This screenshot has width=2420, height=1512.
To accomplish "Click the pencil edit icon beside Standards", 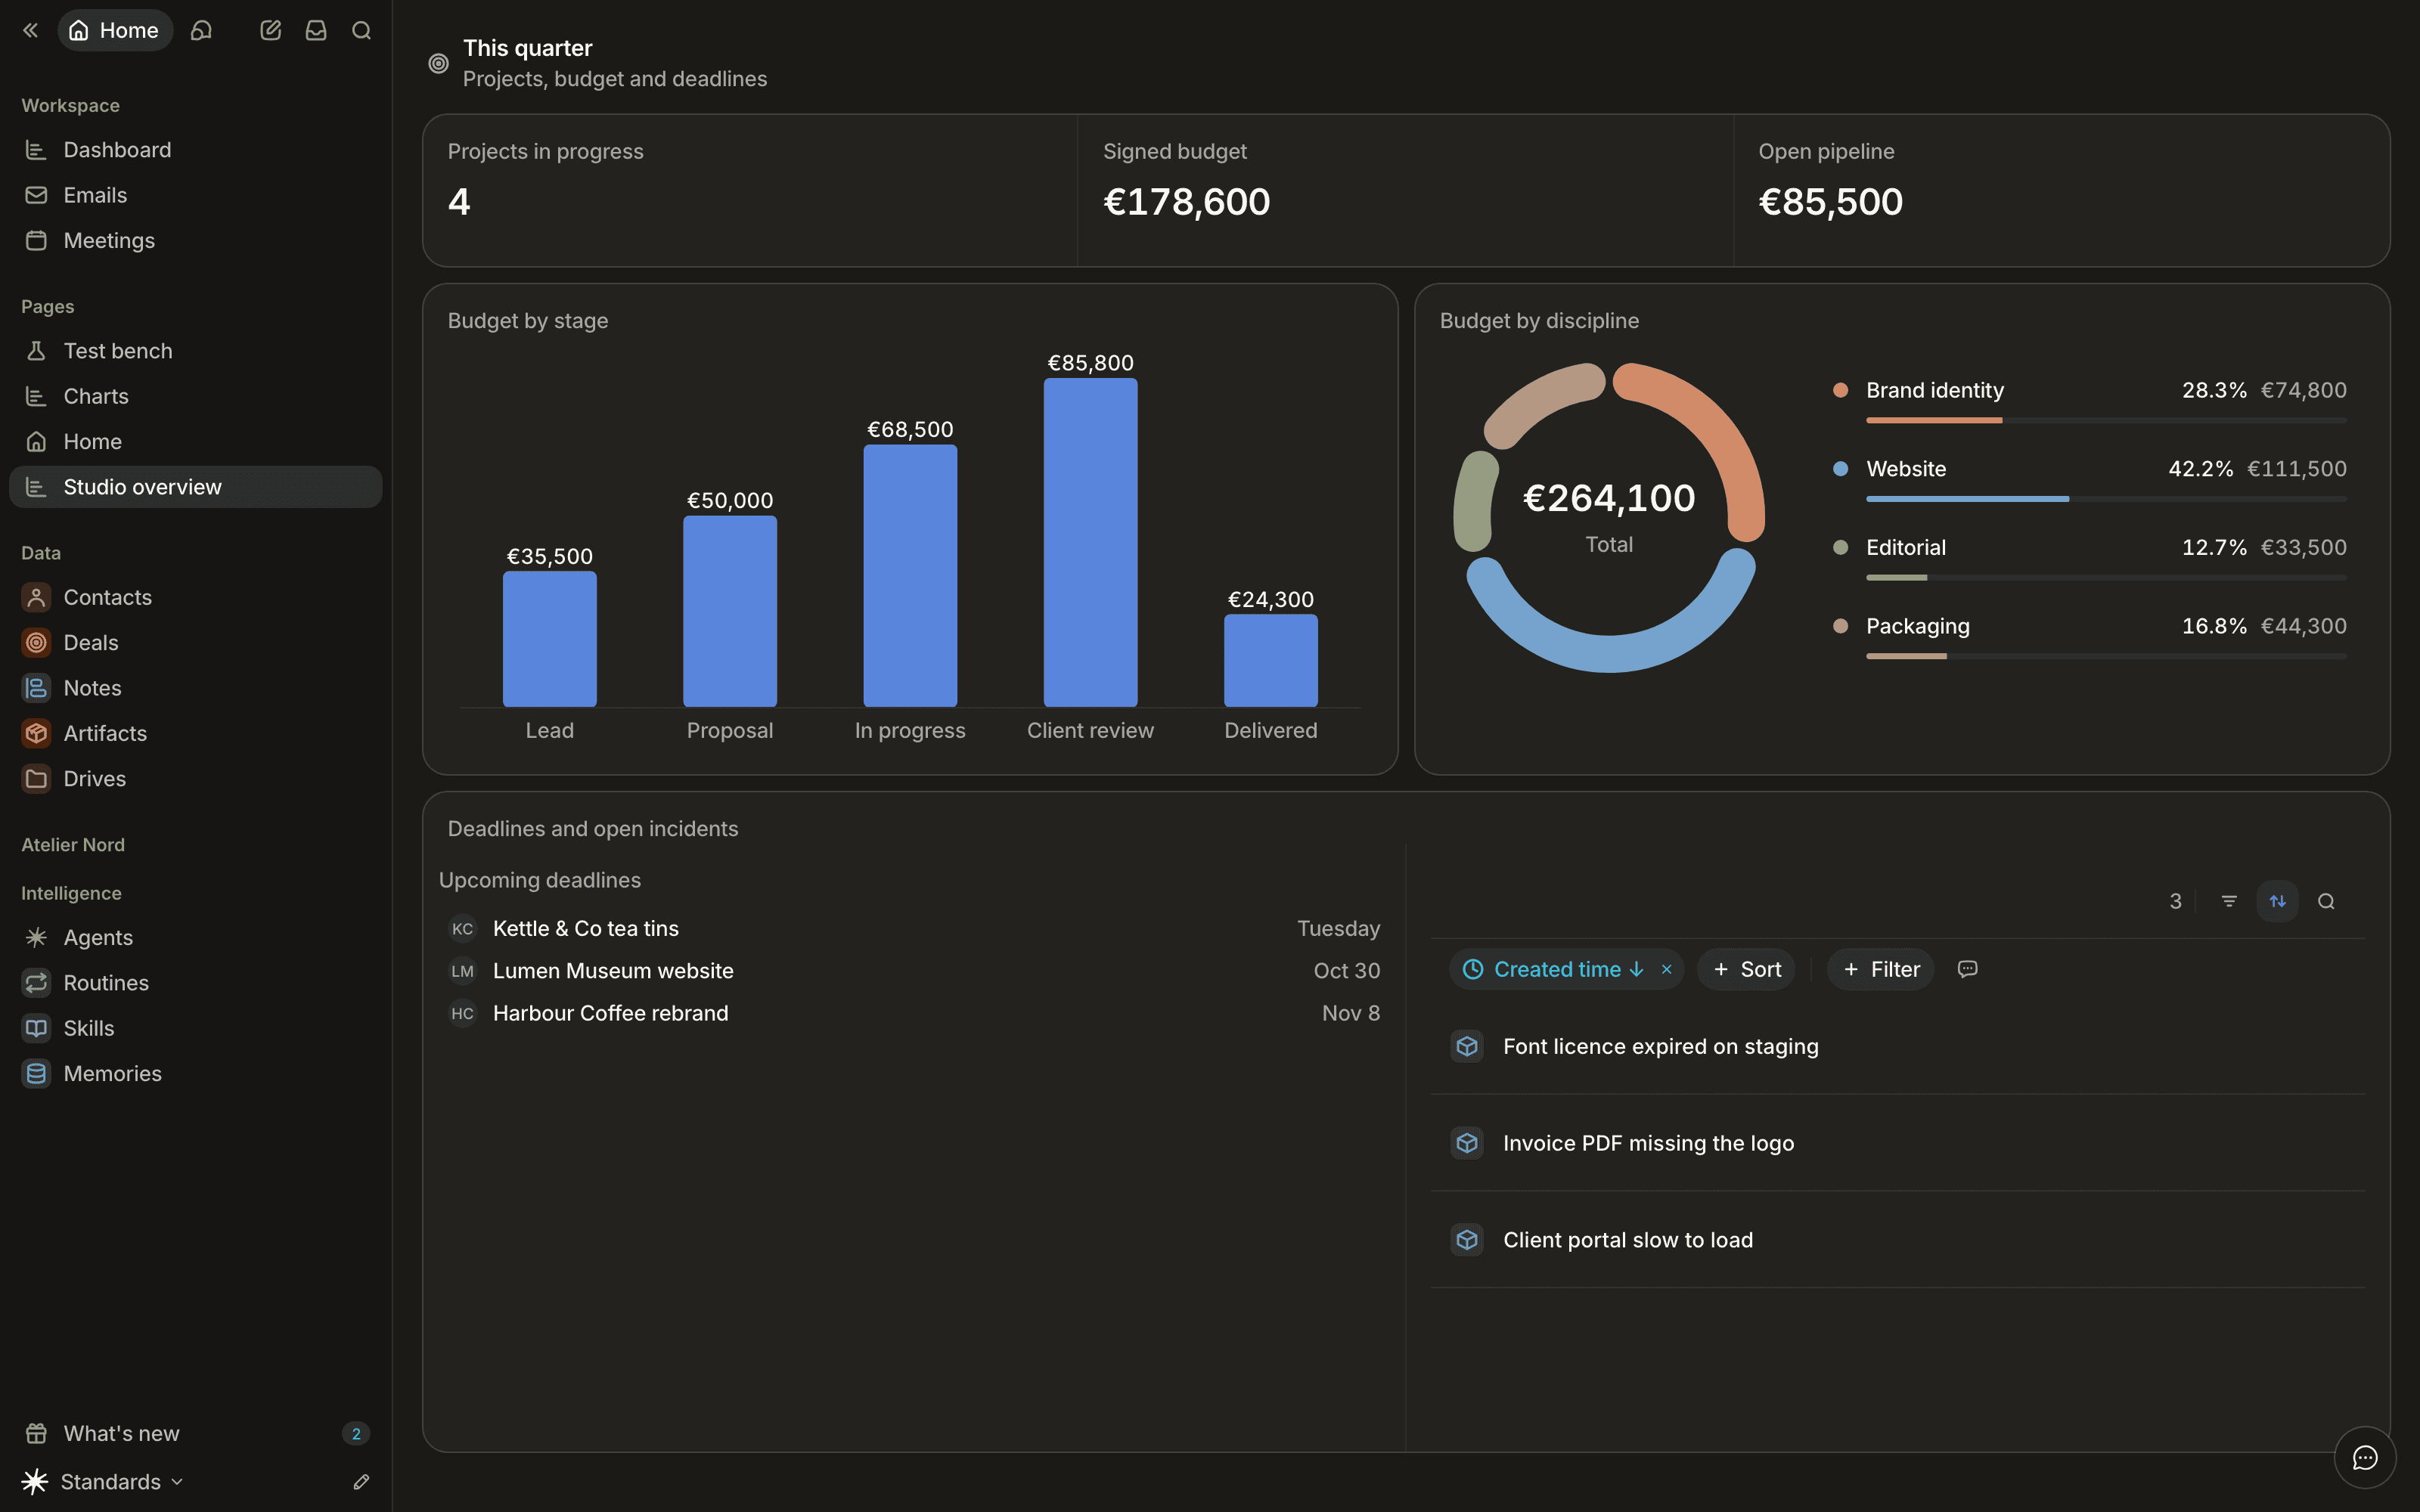I will (x=361, y=1481).
